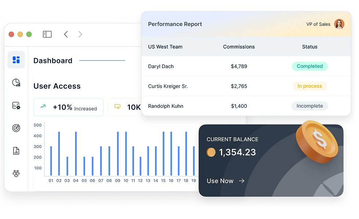Click the Completed status badge

[310, 66]
